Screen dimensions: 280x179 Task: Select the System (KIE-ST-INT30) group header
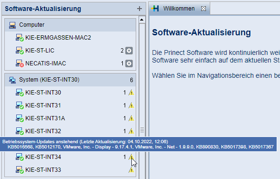[x=70, y=80]
